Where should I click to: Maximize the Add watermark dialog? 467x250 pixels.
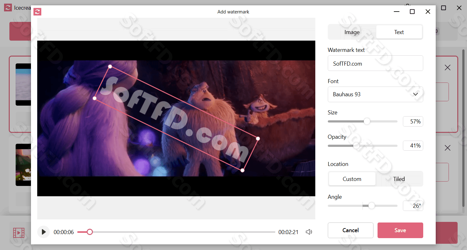tap(412, 12)
